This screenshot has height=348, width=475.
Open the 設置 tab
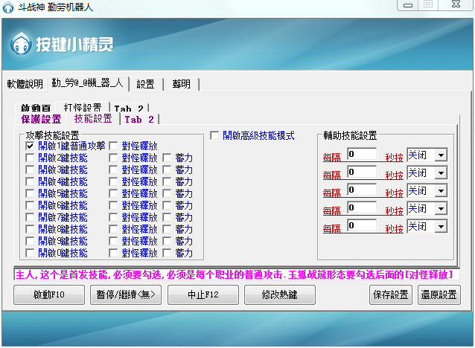(x=145, y=84)
